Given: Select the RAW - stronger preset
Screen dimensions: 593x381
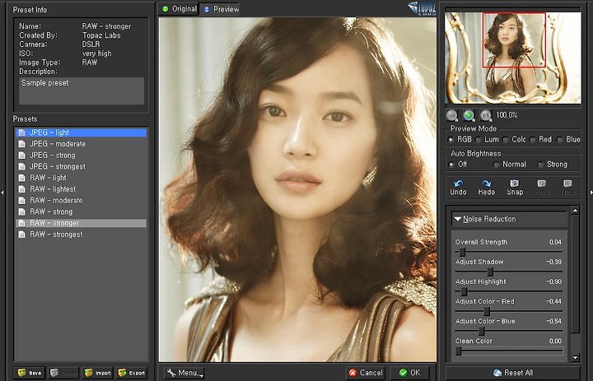Looking at the screenshot, I should (x=81, y=223).
